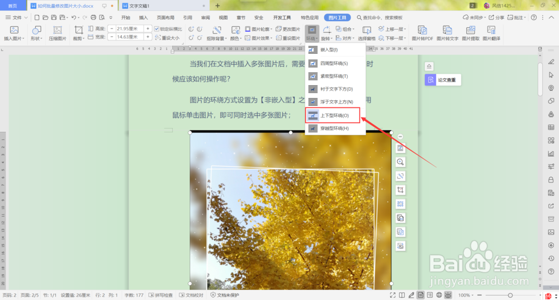Click the floating layout options icon beside picture
This screenshot has width=559, height=300.
point(400,148)
